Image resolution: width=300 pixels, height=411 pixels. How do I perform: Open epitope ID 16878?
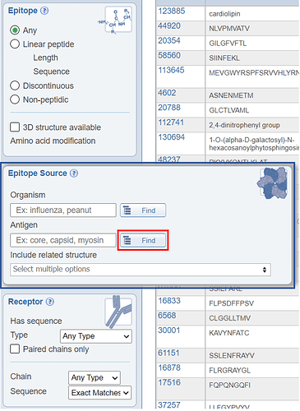pyautogui.click(x=169, y=367)
